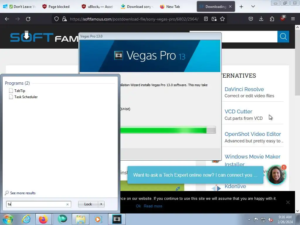This screenshot has height=225, width=300.
Task: Clear the Start menu search text
Action: (67, 204)
